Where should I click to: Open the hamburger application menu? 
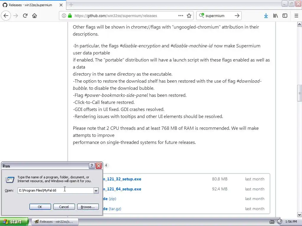point(296,16)
